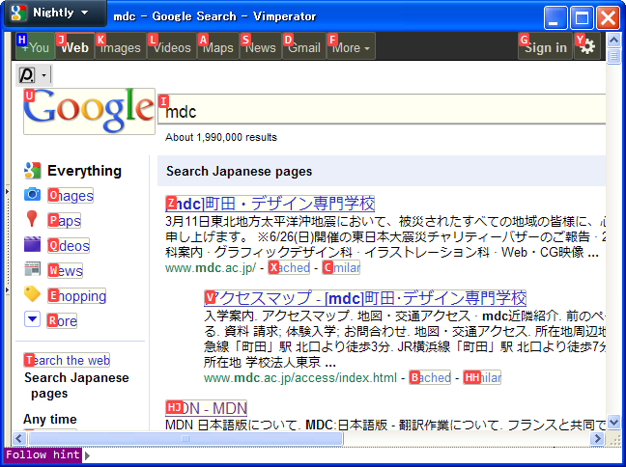Click the Any time sidebar label

(50, 419)
